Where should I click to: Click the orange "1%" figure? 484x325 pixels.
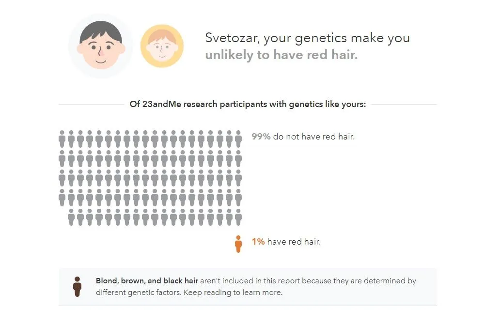258,241
